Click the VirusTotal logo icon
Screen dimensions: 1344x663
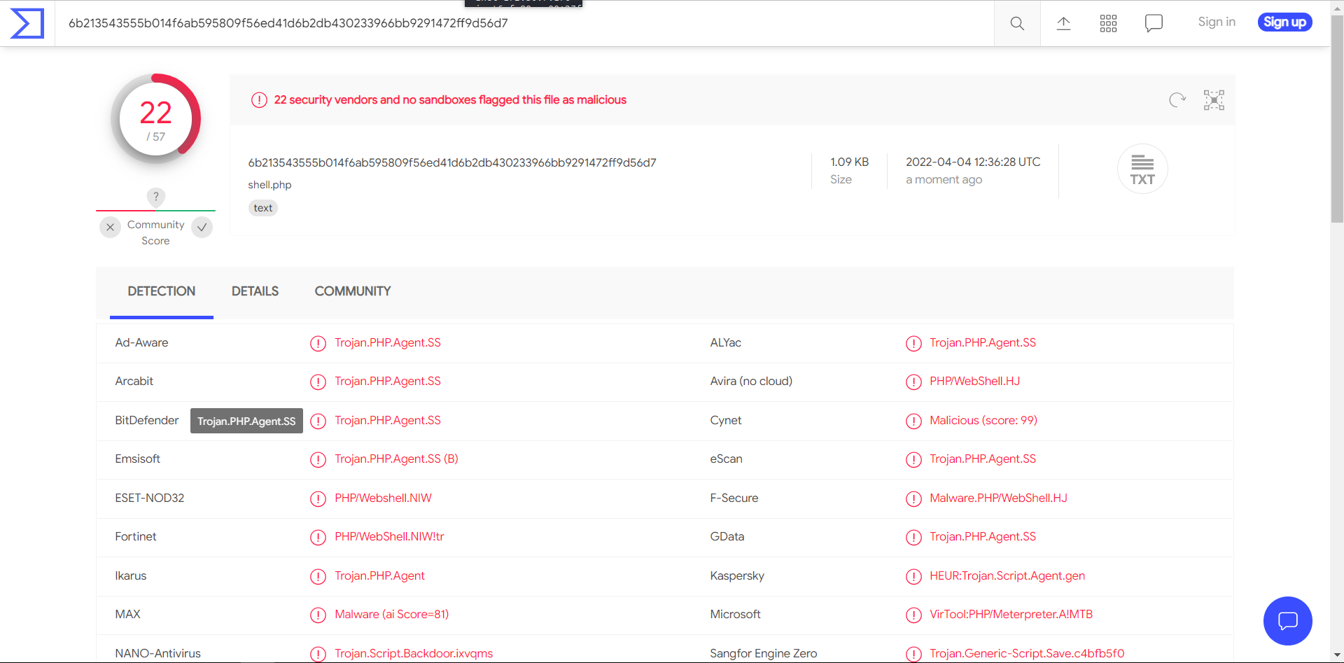27,23
